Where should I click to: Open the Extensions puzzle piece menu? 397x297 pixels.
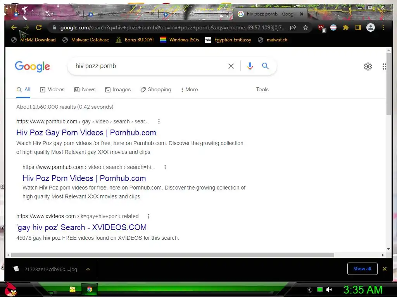pyautogui.click(x=345, y=27)
